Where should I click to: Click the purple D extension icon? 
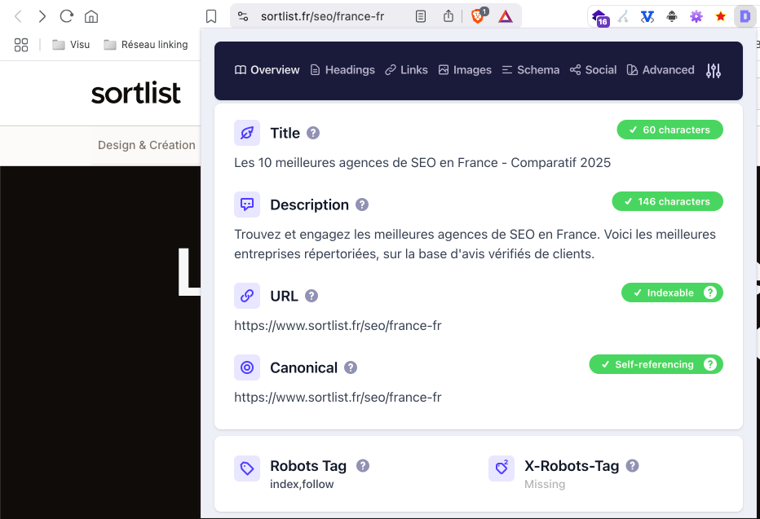click(x=745, y=17)
